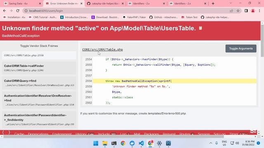Toggle Vendor Stack Frames
264x148 pixels.
(x=39, y=46)
